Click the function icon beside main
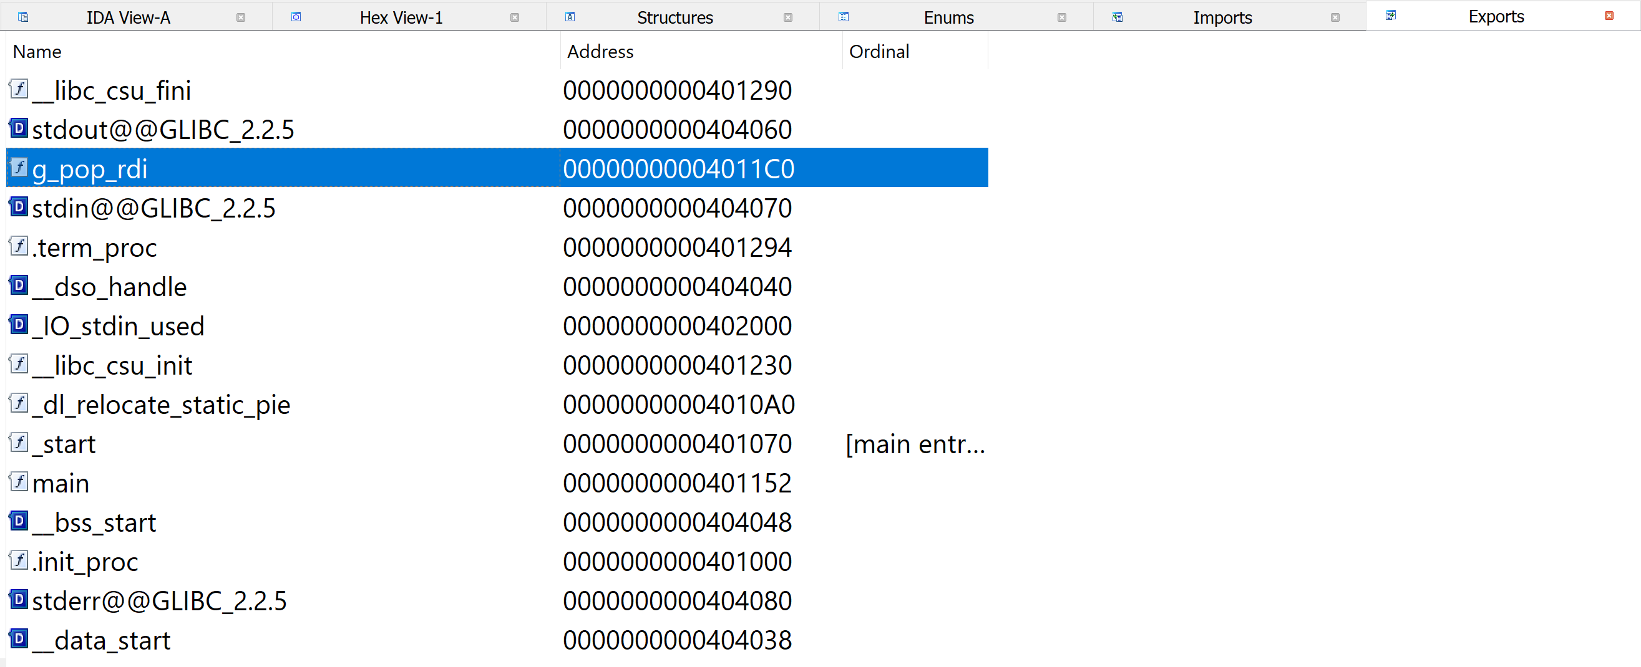The image size is (1641, 667). pos(19,482)
